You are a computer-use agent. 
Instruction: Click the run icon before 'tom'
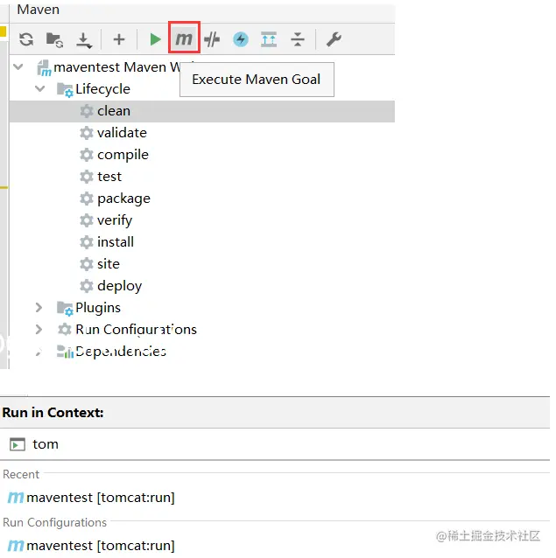coord(18,444)
